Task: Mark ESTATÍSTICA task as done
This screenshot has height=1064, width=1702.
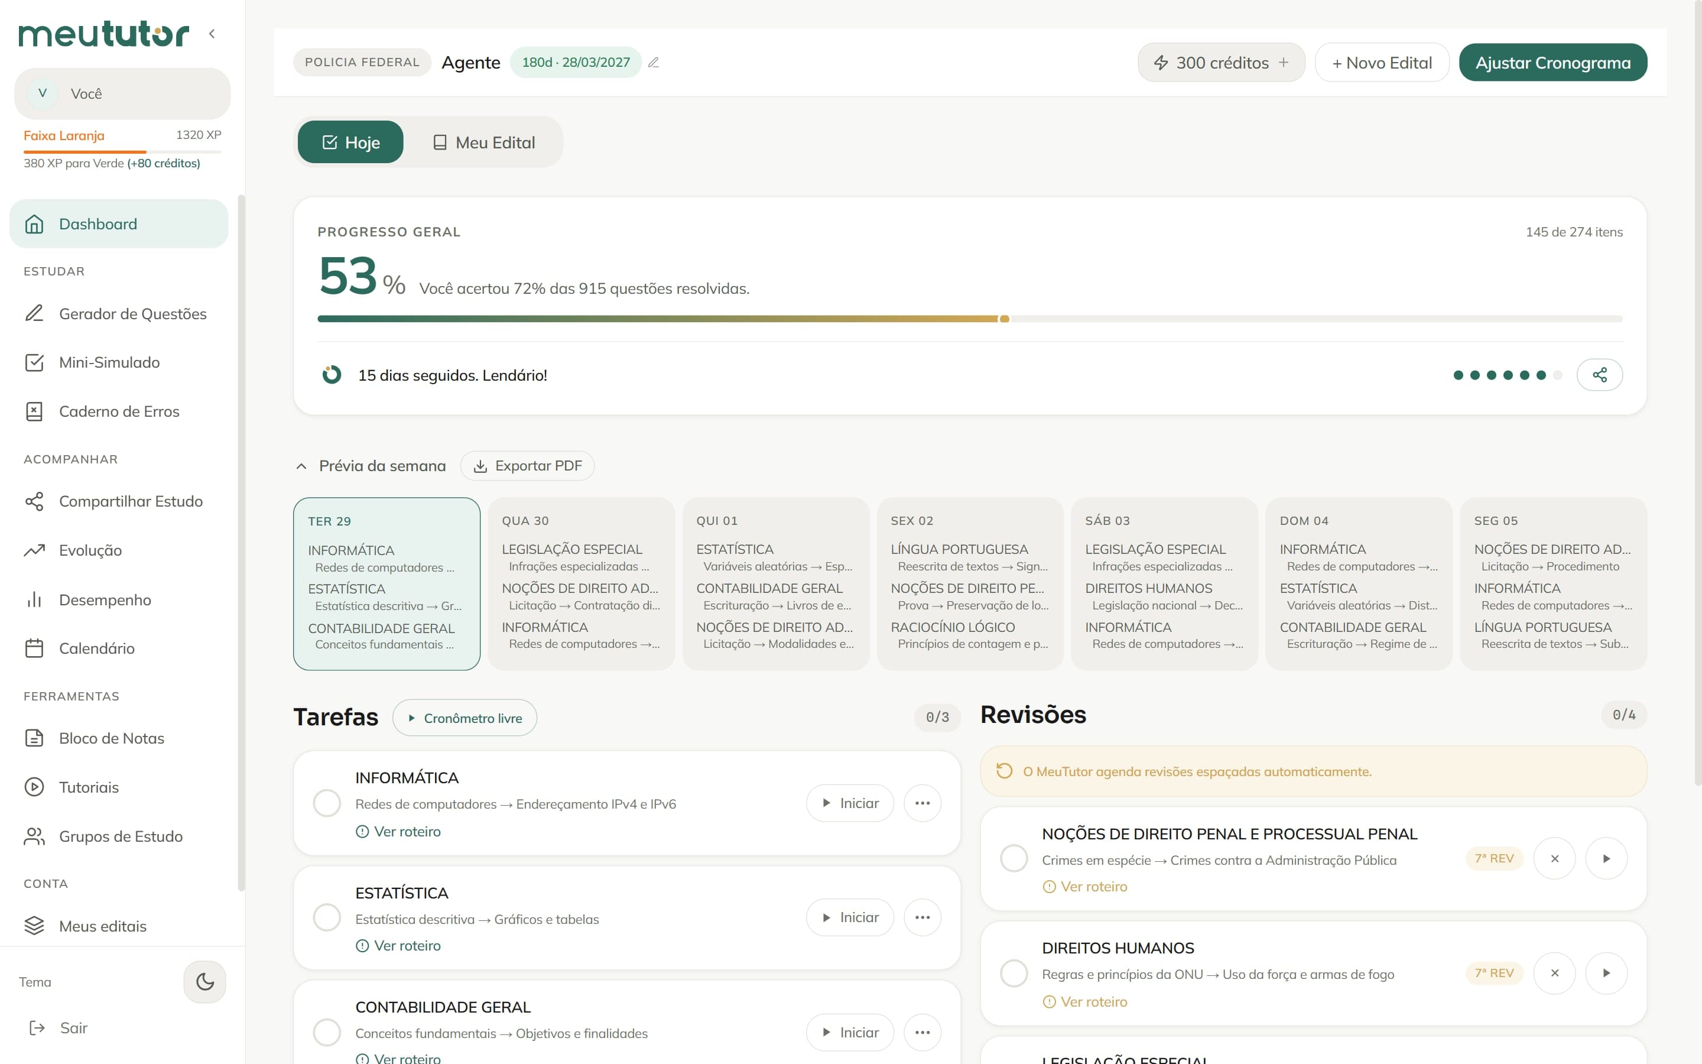Action: [327, 917]
